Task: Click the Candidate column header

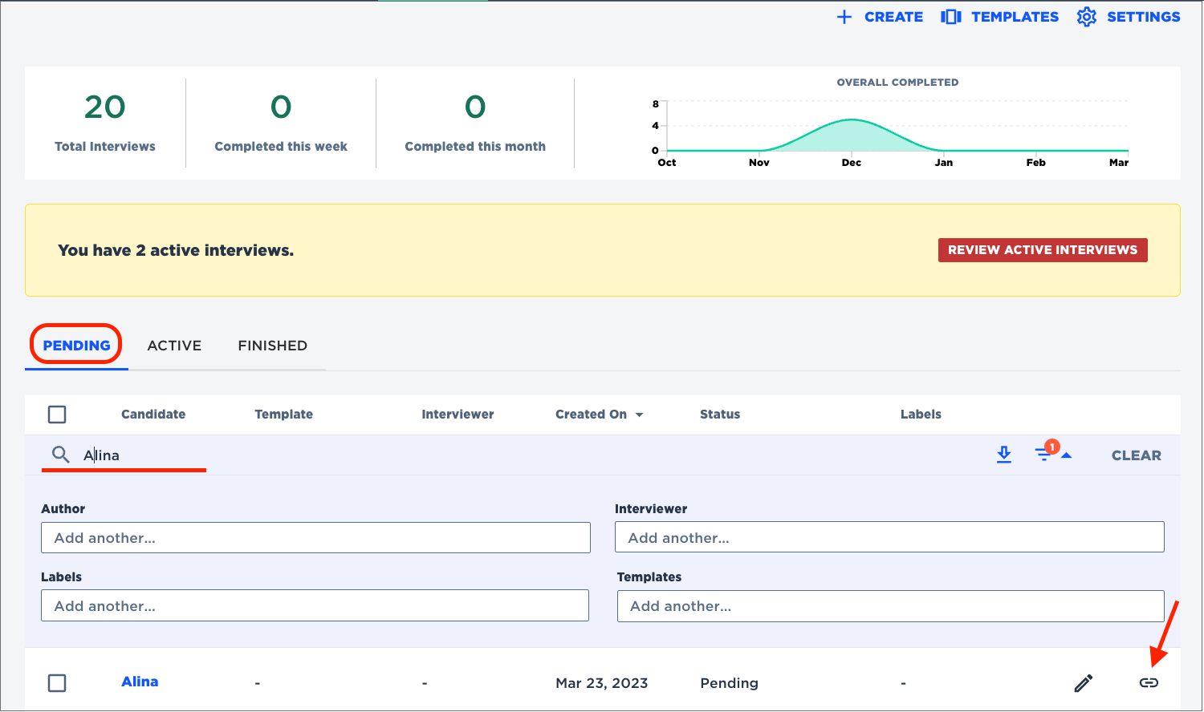Action: 153,415
